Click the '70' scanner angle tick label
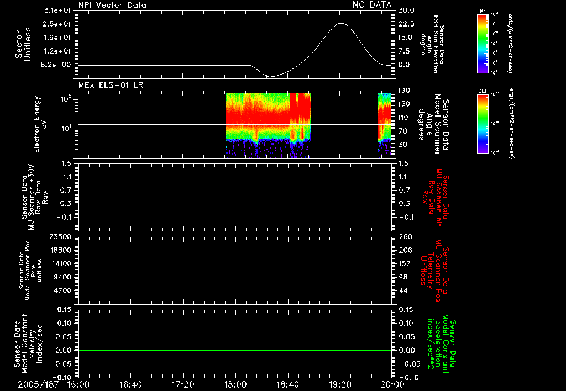This screenshot has width=566, height=391. (x=402, y=131)
